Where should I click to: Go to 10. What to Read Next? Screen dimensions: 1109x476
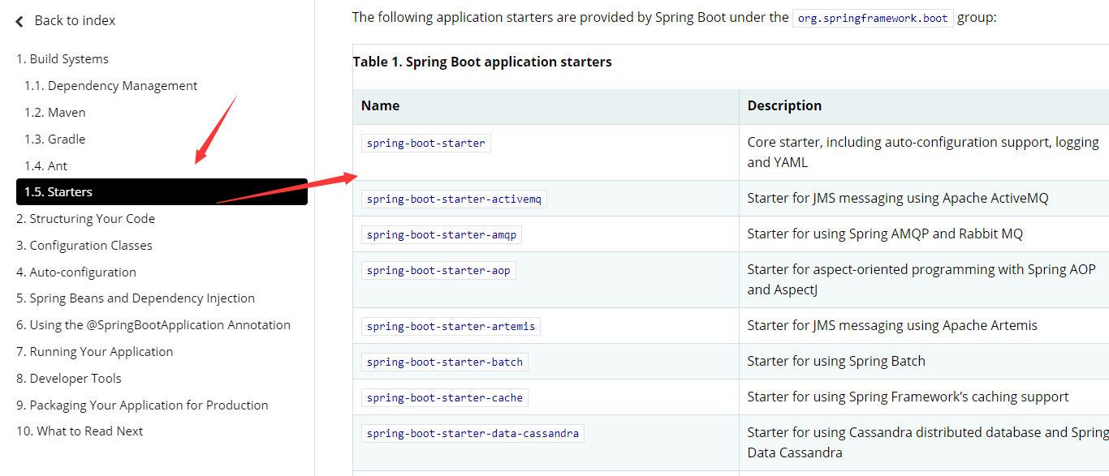80,431
